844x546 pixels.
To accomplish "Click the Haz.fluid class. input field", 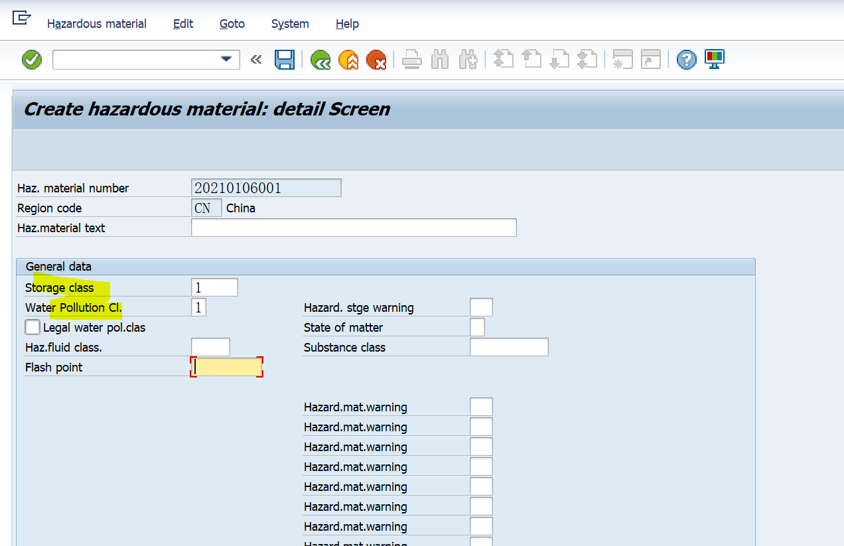I will [210, 347].
